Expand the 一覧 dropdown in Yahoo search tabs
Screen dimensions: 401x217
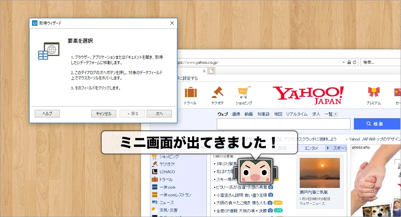336,114
